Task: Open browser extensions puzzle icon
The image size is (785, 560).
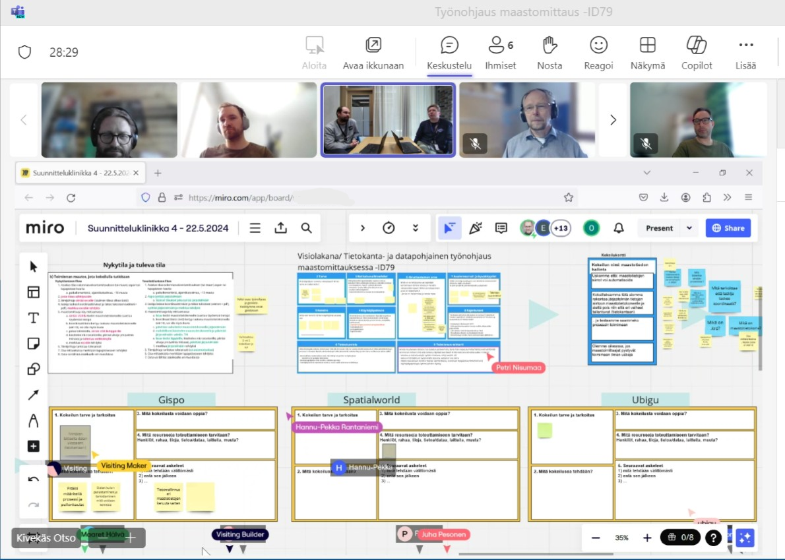Action: click(x=706, y=198)
